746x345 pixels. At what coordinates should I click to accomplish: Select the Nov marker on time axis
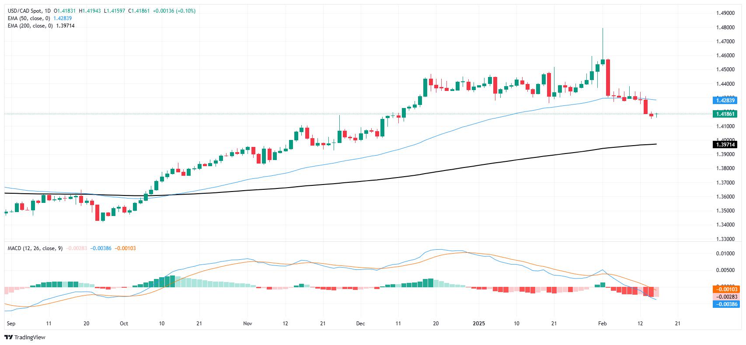click(x=248, y=324)
